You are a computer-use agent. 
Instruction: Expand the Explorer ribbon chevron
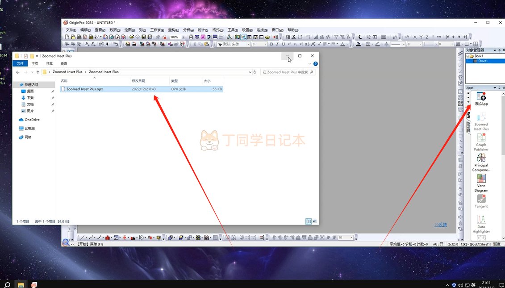310,64
